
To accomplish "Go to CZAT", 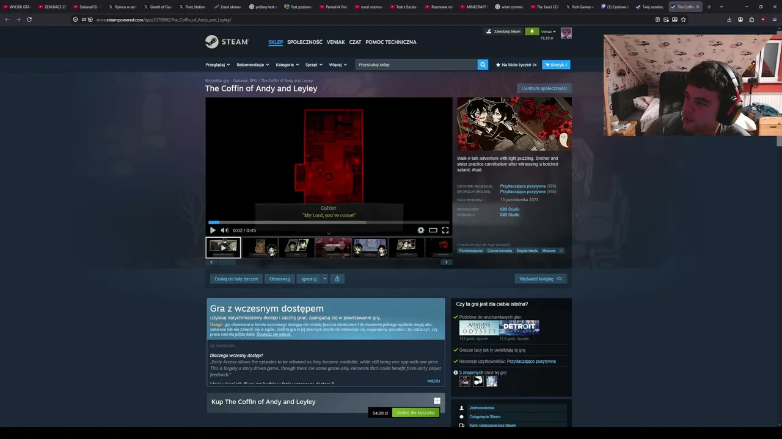I will [355, 42].
